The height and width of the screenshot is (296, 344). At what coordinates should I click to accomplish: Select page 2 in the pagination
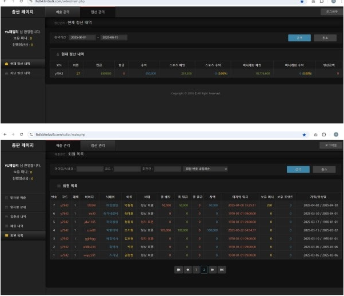point(204,269)
